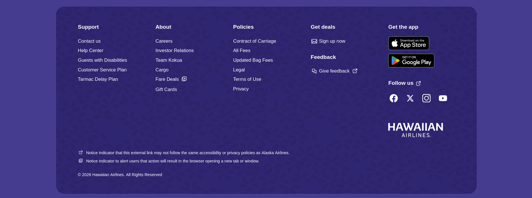The width and height of the screenshot is (532, 198).
Task: Navigate to Investor Relations
Action: pyautogui.click(x=174, y=50)
